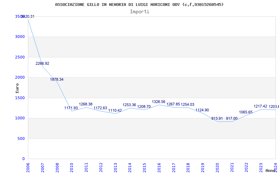Select data value 913.91
279x174 pixels.
[x=217, y=118]
